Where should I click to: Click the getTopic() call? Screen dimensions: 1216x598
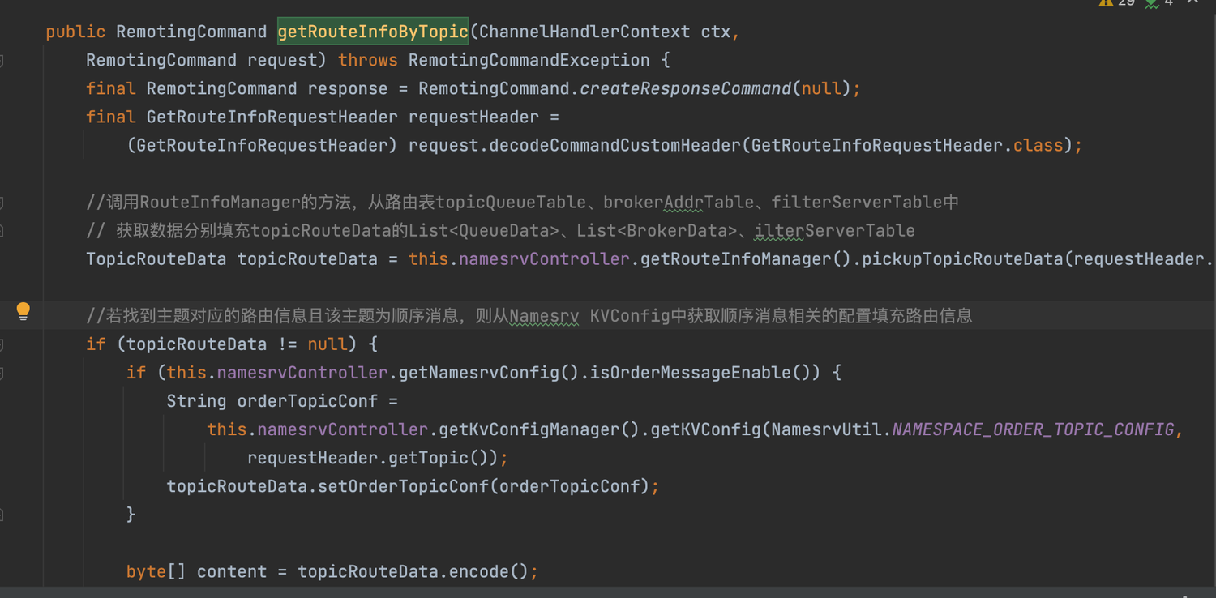[439, 458]
